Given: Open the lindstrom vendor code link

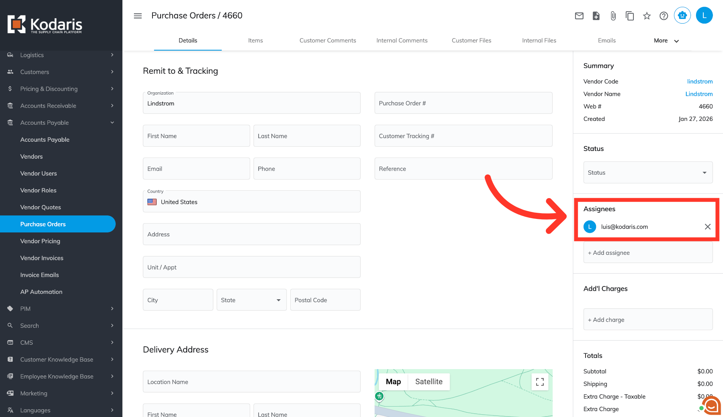Looking at the screenshot, I should click(x=699, y=81).
